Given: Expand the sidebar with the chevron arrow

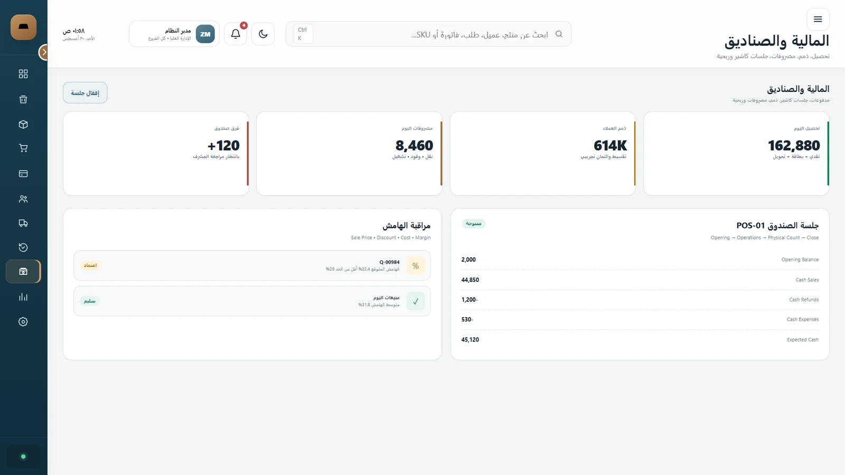Looking at the screenshot, I should click(44, 52).
